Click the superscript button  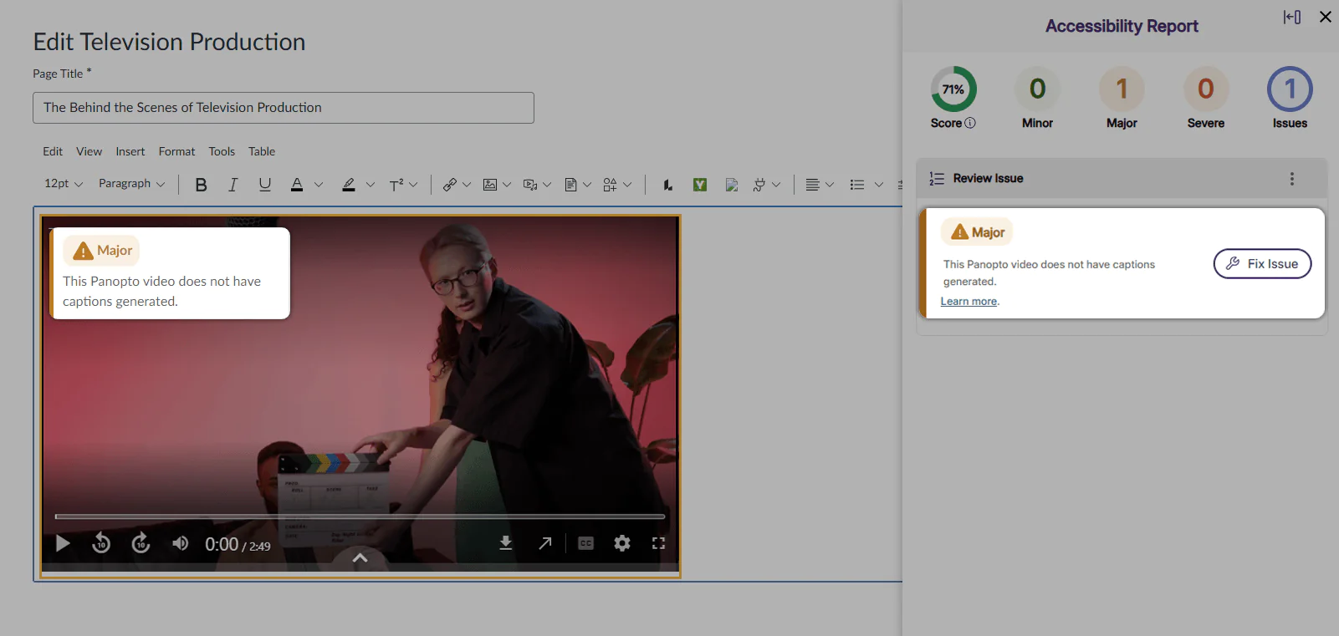click(396, 185)
